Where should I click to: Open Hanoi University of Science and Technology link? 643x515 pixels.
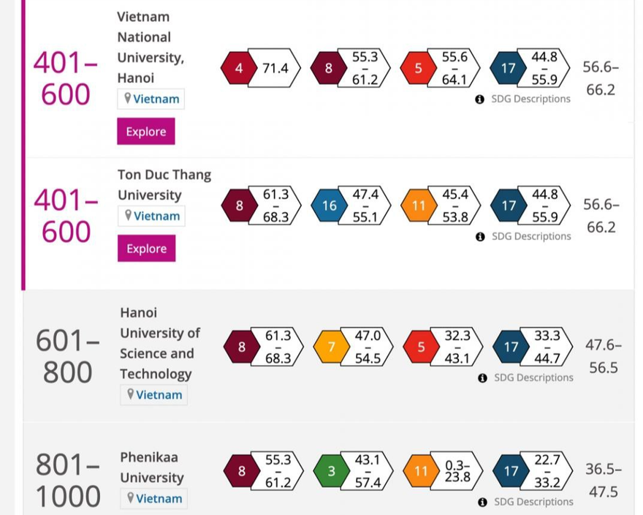160,343
